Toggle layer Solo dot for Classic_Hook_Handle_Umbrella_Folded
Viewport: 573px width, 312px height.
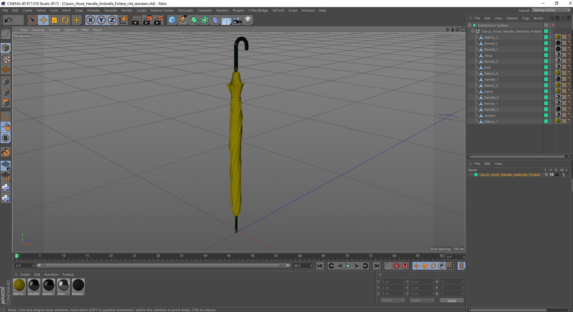pos(546,175)
